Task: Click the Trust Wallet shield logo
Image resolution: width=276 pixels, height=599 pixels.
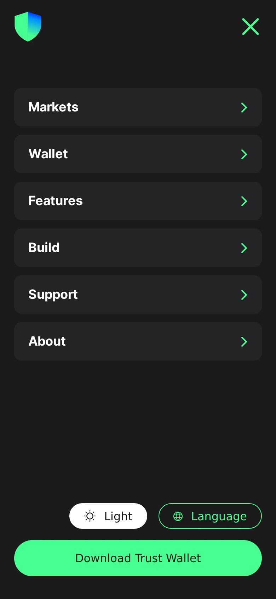Action: [x=28, y=27]
